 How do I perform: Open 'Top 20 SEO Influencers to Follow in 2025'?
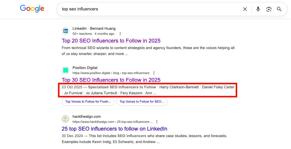(x=111, y=41)
